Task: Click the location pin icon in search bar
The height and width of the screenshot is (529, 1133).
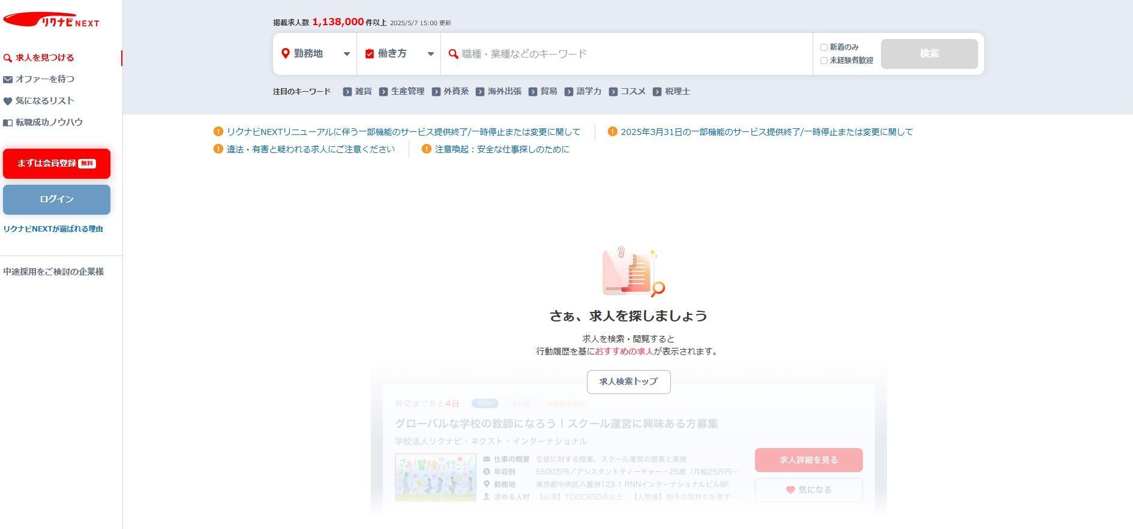Action: tap(286, 53)
